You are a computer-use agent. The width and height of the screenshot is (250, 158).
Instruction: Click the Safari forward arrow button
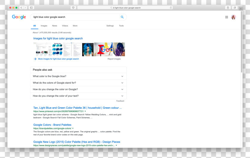click(25, 8)
